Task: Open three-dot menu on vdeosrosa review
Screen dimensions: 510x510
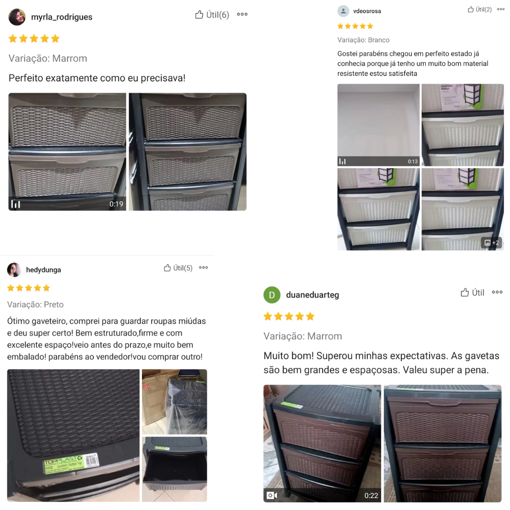Action: 501,9
